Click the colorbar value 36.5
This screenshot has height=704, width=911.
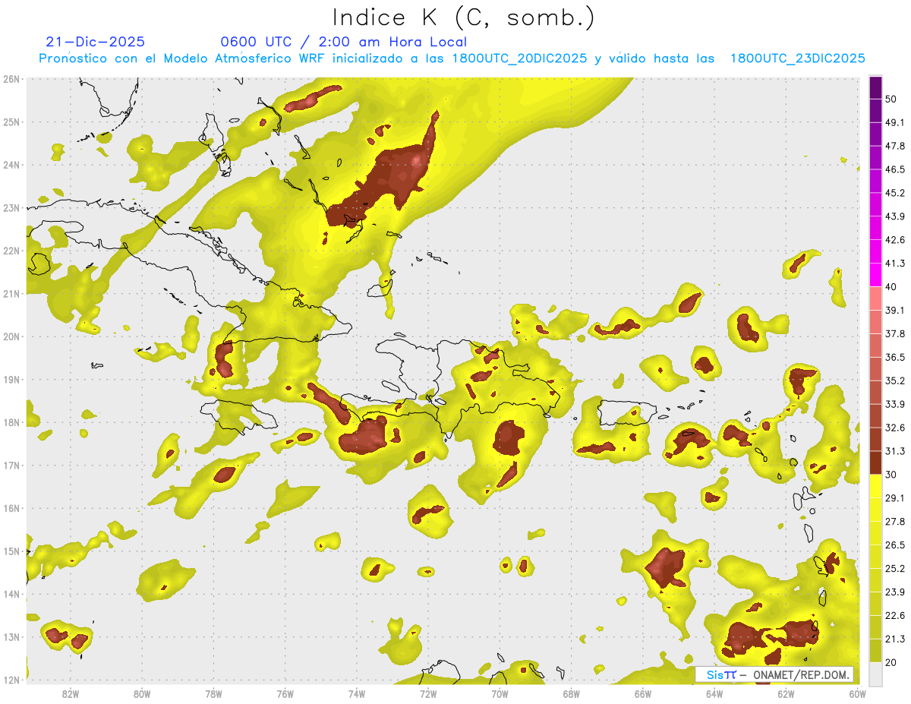pyautogui.click(x=895, y=357)
